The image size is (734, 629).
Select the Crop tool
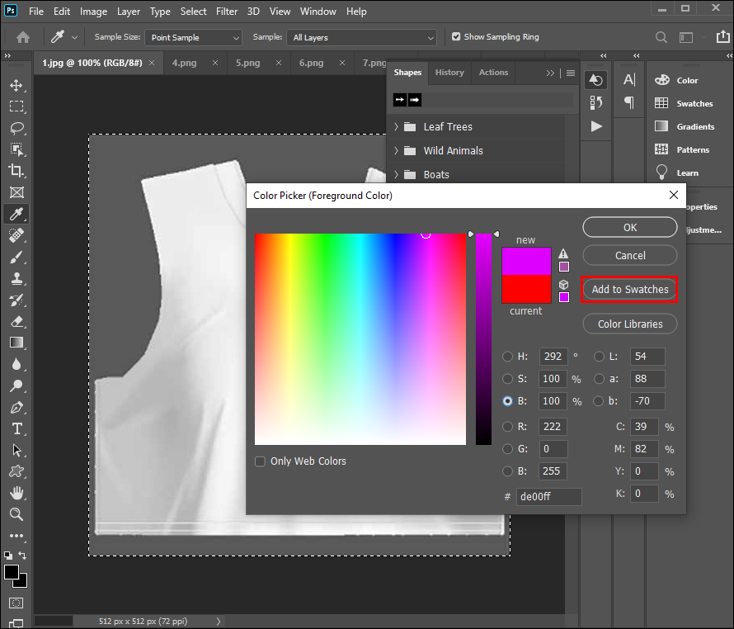(x=16, y=171)
